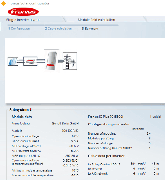Click open circuit voltage value 62 V
This screenshot has width=165, height=180.
click(x=75, y=136)
